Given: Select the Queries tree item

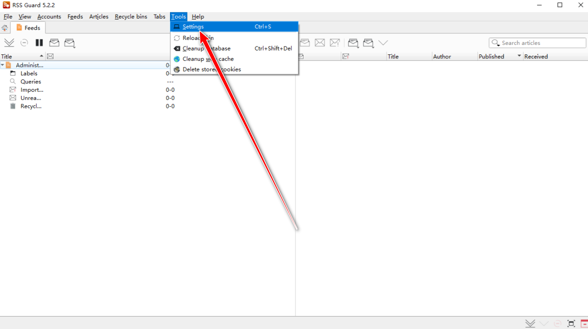Looking at the screenshot, I should (31, 81).
